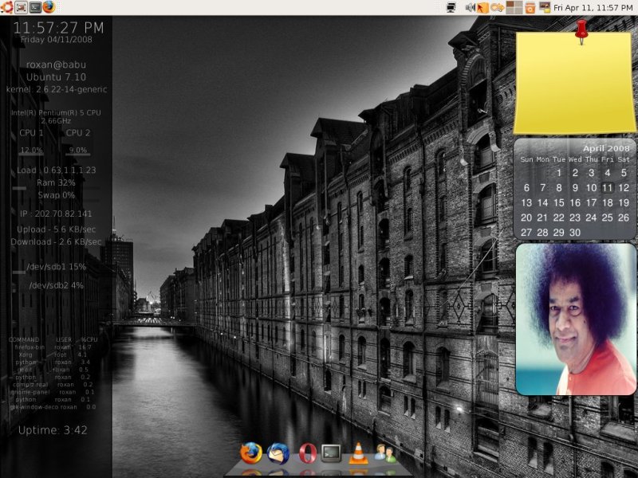Click the red pushpin on the sticky note
Screen dimensions: 638x478
tap(581, 31)
